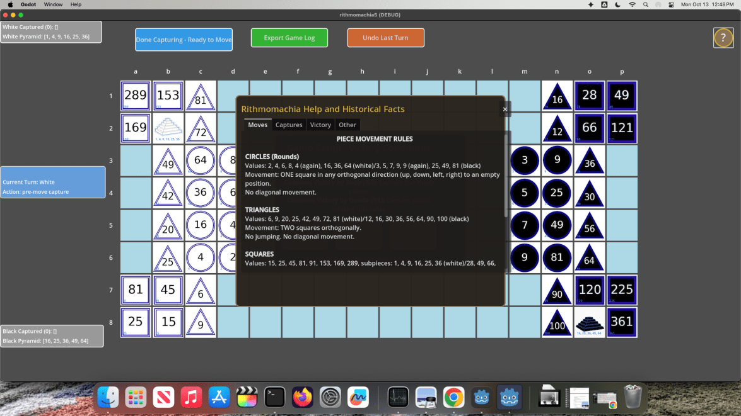
Task: Select white square 289 on a1
Action: point(136,96)
